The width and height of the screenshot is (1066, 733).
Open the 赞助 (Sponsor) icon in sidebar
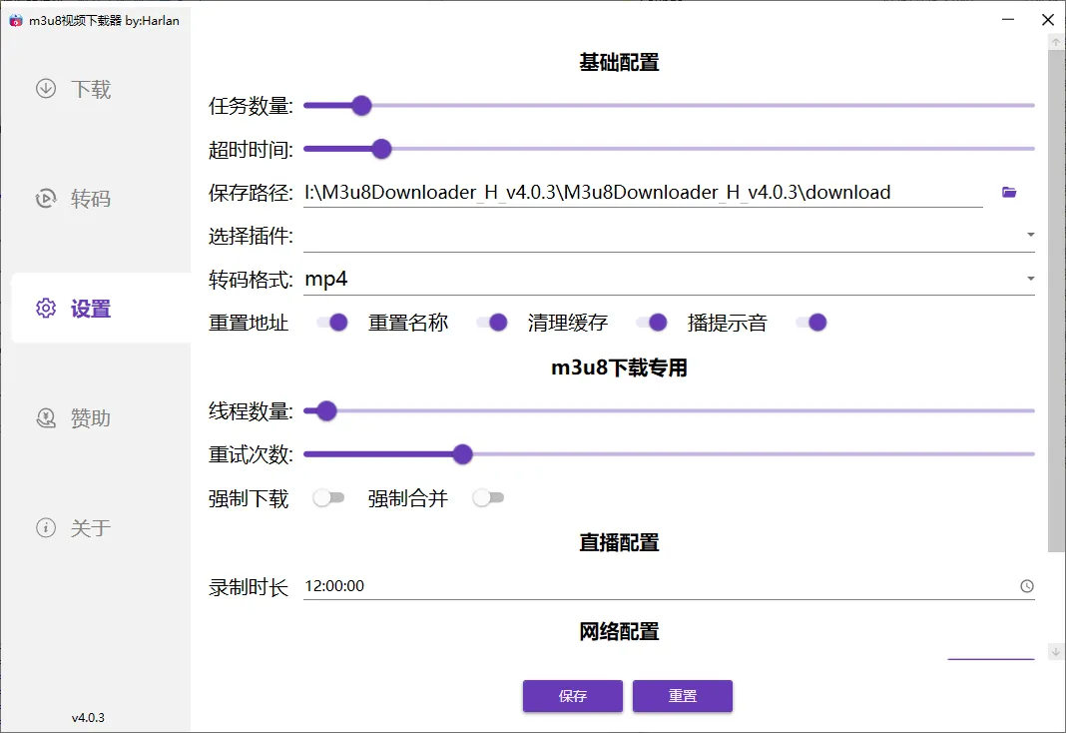point(45,417)
